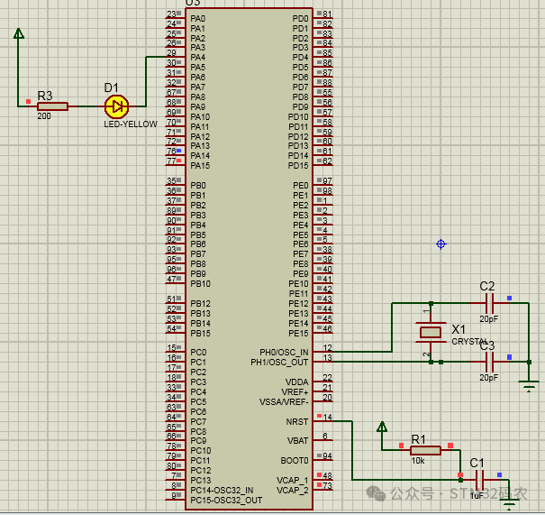The width and height of the screenshot is (545, 515).
Task: Click pin number 97 beside PE0
Action: [327, 181]
